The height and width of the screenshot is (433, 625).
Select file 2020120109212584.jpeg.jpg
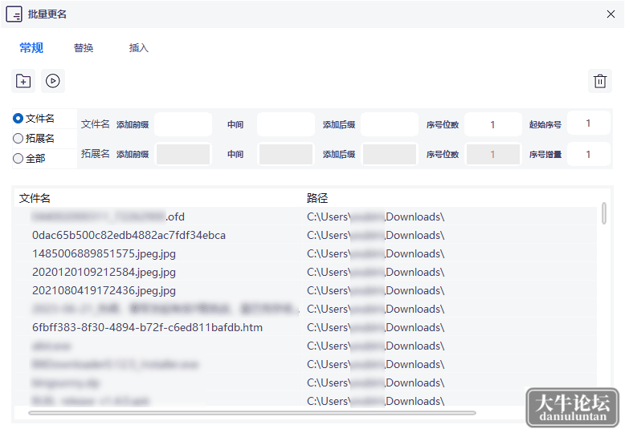pos(104,272)
